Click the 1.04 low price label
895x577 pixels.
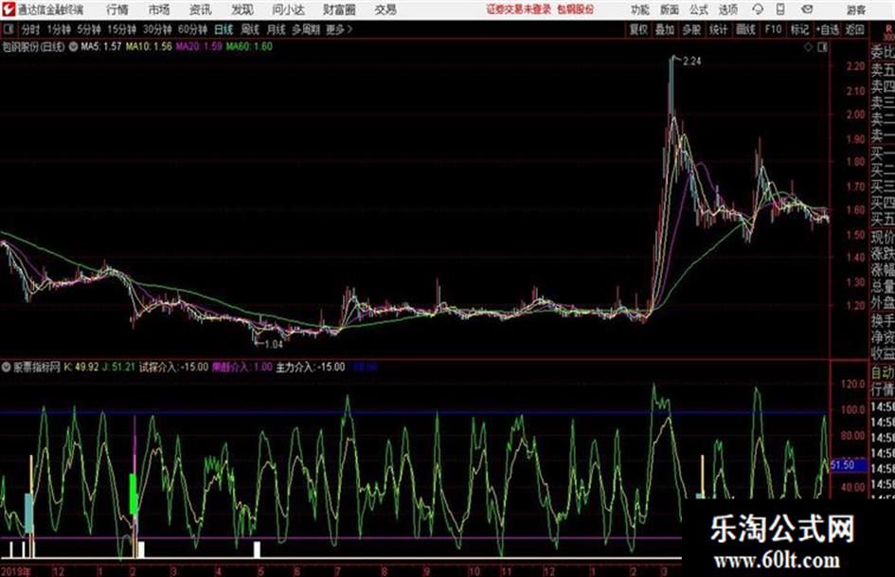(x=274, y=344)
